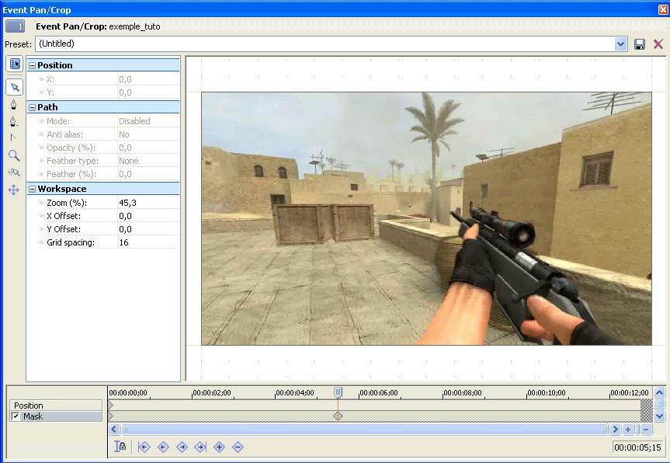Click the Mask row start keyframe marker
This screenshot has height=463, width=670.
[111, 416]
